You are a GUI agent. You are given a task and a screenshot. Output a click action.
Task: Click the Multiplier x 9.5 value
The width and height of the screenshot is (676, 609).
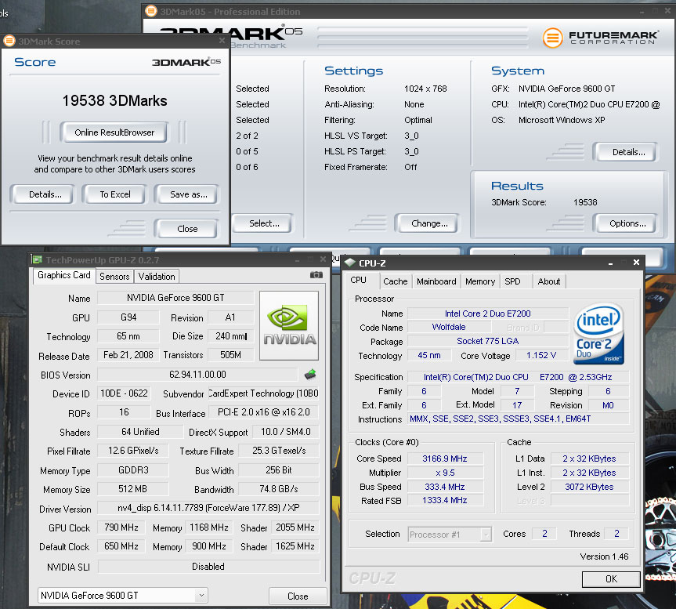445,473
